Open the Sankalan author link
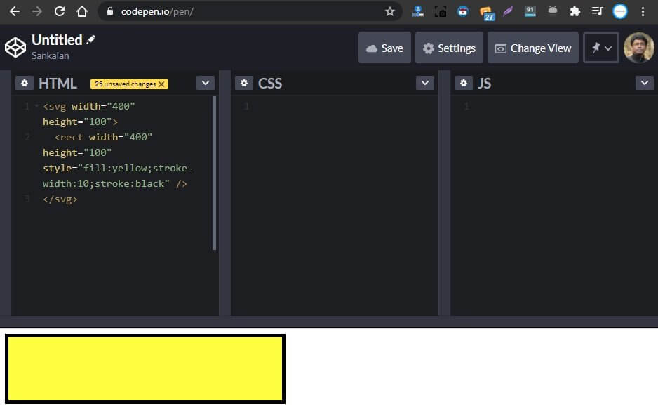The height and width of the screenshot is (413, 658). [x=50, y=55]
